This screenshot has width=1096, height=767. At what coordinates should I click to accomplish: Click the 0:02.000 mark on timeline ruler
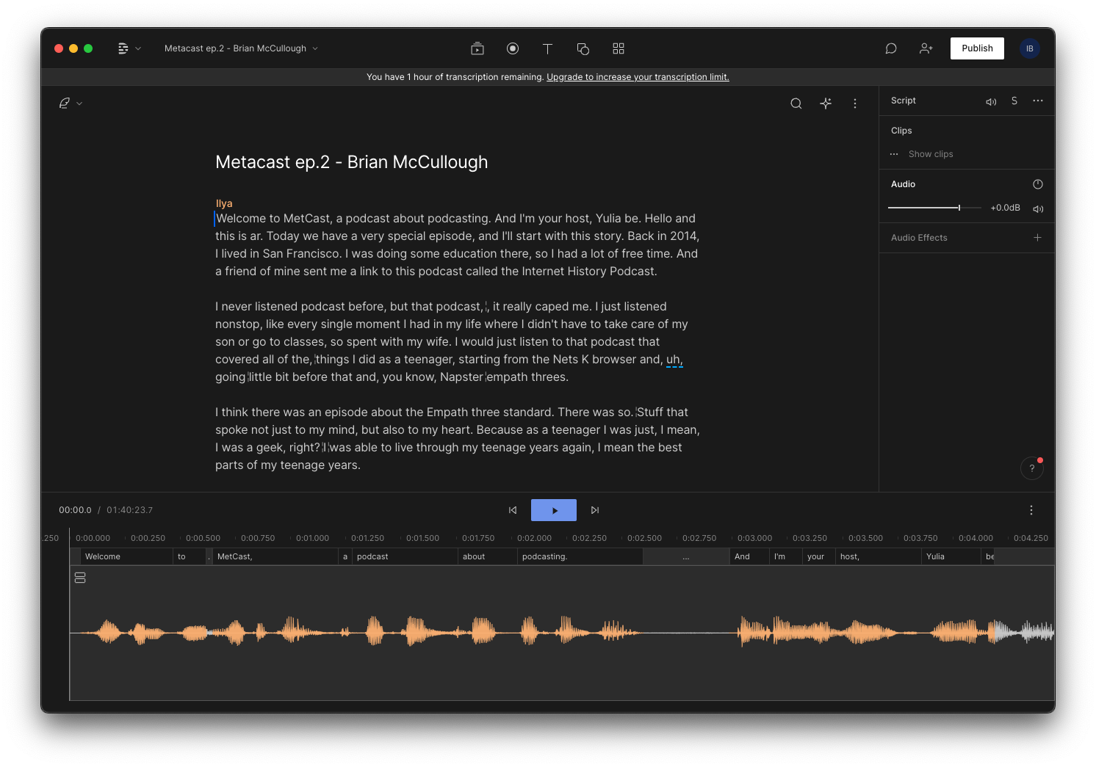pos(534,538)
